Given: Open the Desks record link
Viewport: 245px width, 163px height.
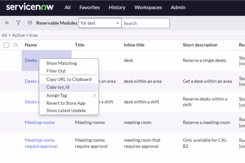Looking at the screenshot, I should click(x=31, y=61).
